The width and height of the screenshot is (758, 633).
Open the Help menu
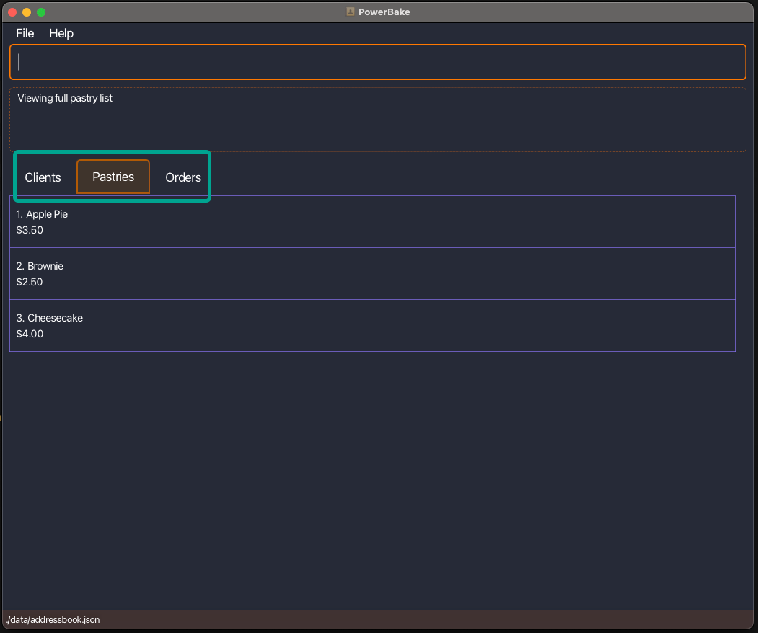click(61, 33)
